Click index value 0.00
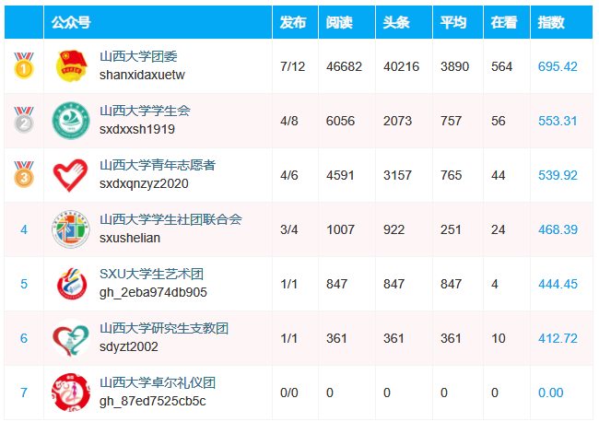 click(551, 393)
